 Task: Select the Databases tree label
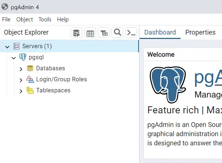coord(51,68)
